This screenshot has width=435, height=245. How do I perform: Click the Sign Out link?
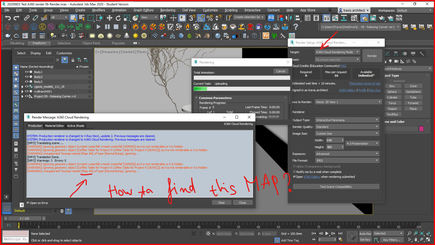[374, 90]
